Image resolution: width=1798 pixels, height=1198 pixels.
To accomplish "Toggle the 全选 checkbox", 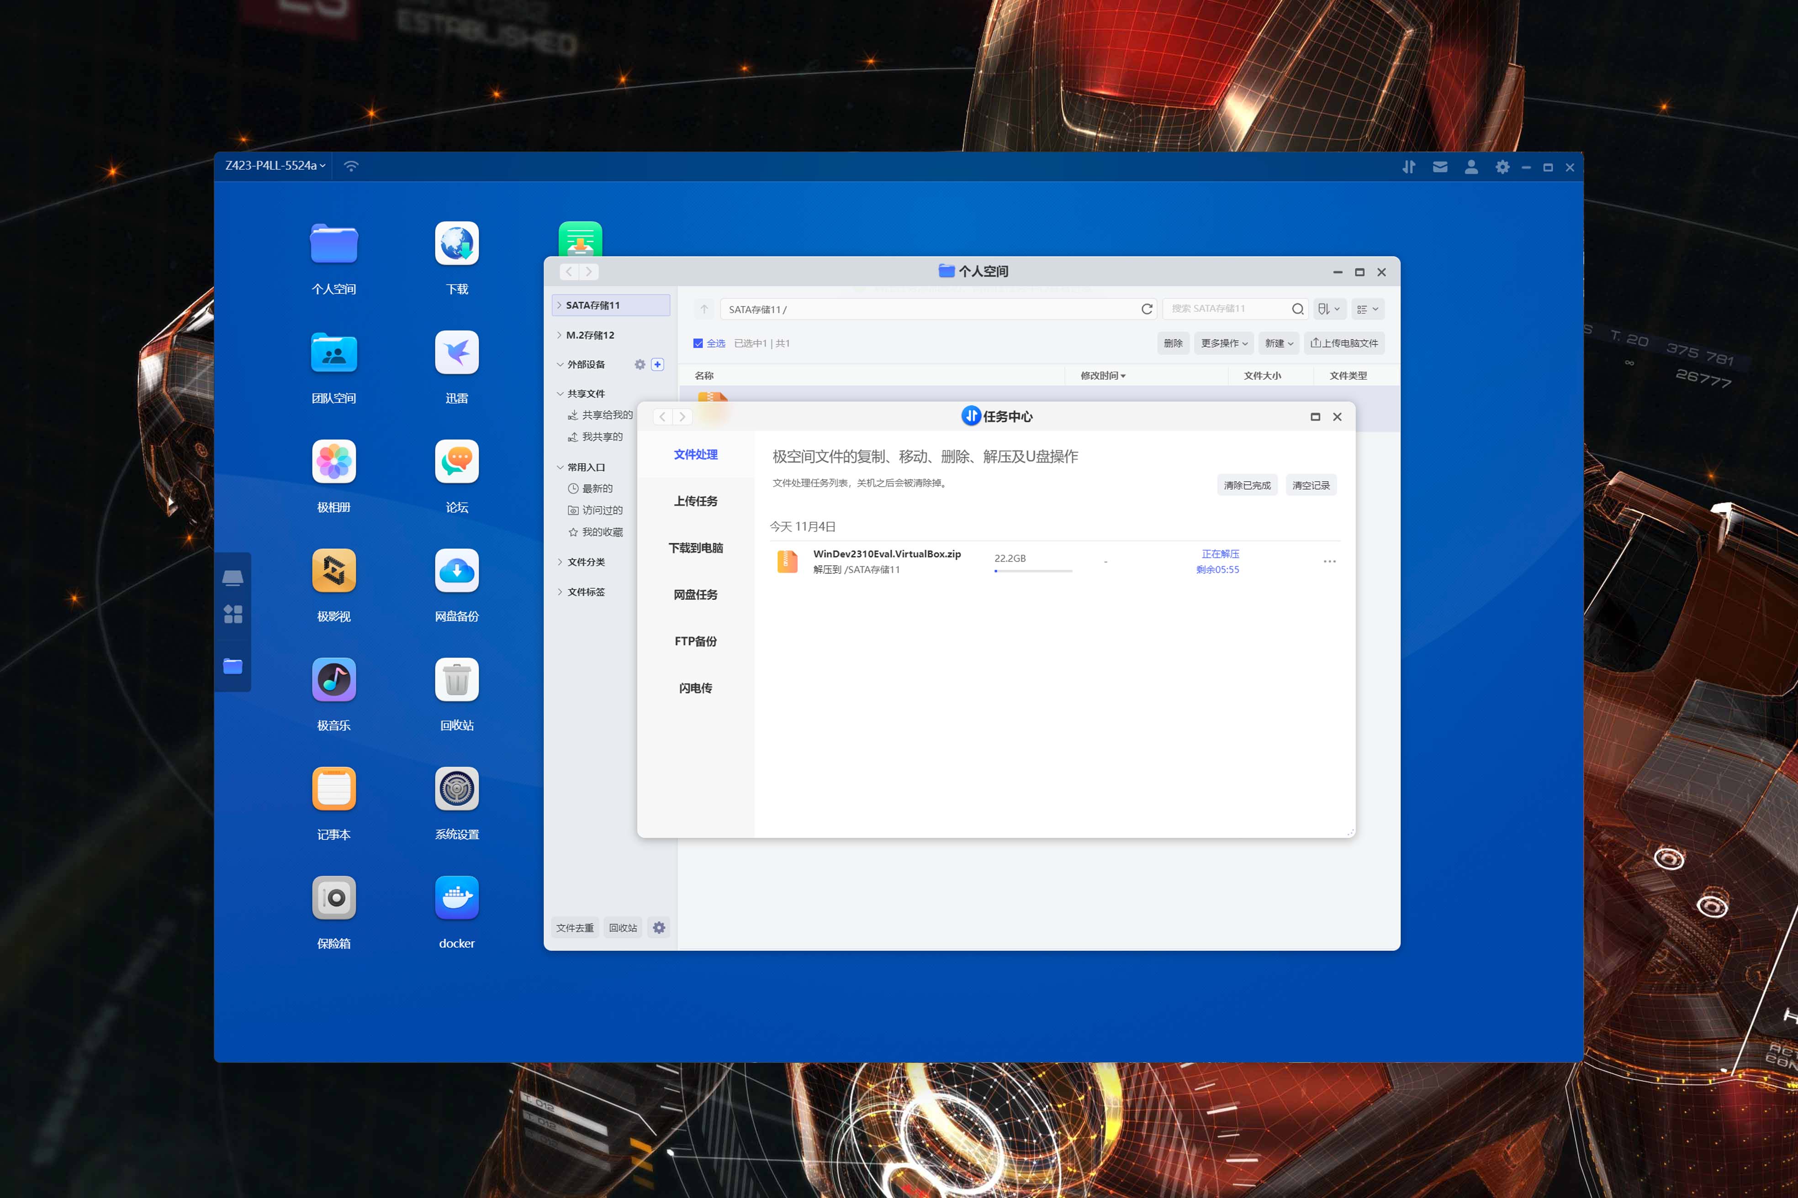I will pos(698,343).
